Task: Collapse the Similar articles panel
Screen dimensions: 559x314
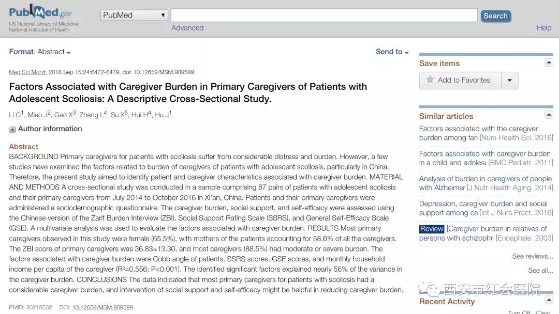Action: coord(549,115)
